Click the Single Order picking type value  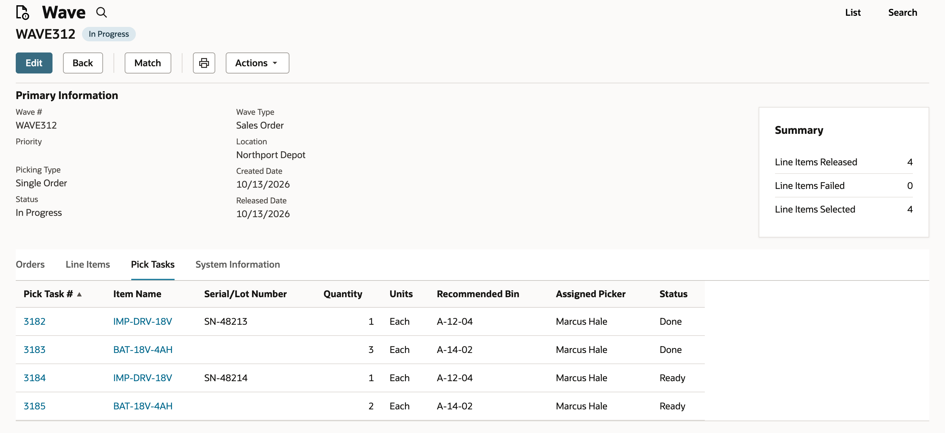click(41, 183)
